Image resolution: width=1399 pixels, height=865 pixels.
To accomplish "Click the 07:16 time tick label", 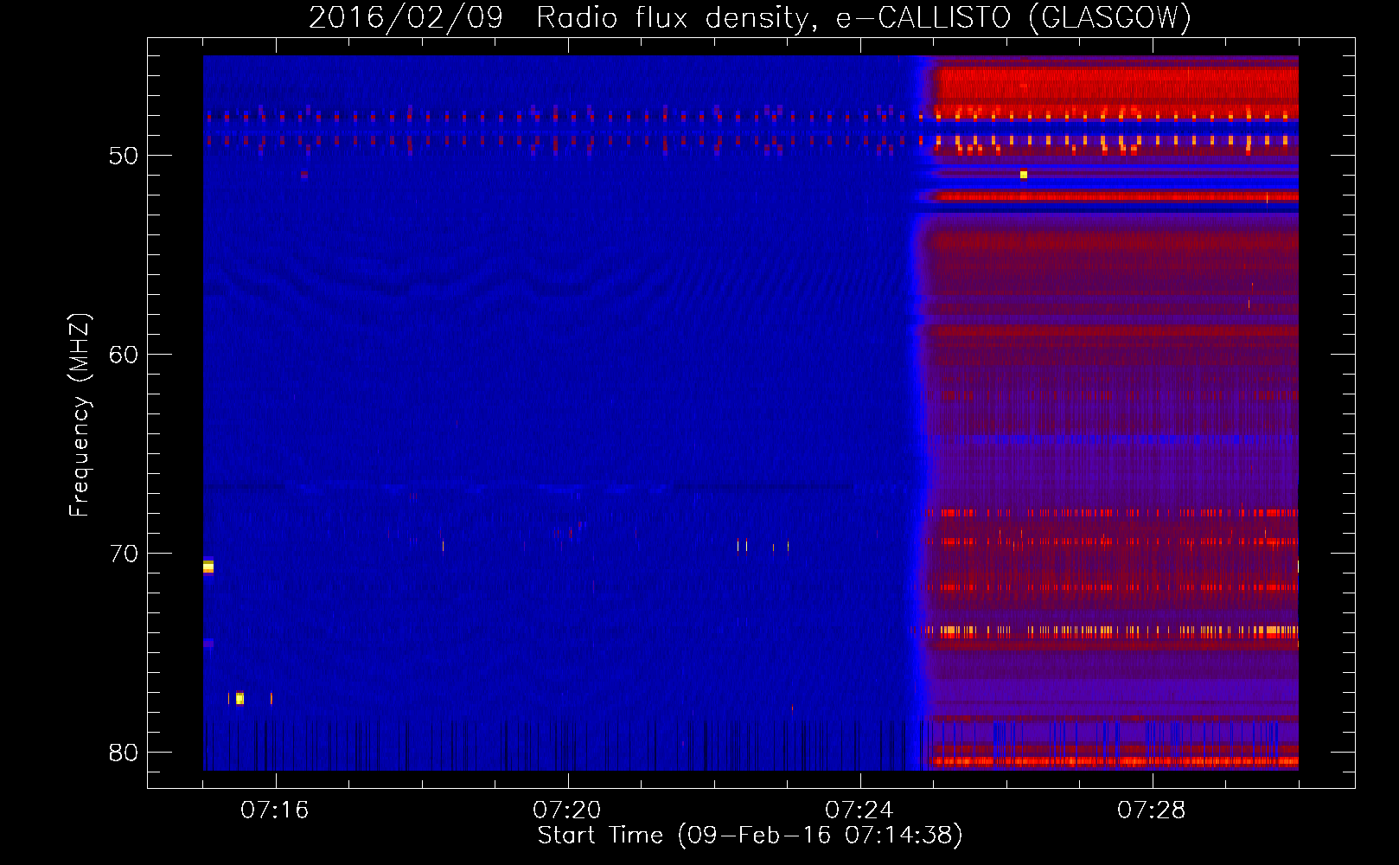I will click(x=275, y=810).
